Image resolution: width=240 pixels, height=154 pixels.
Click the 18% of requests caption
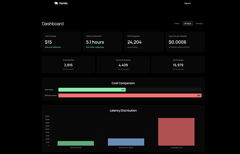tap(123, 69)
